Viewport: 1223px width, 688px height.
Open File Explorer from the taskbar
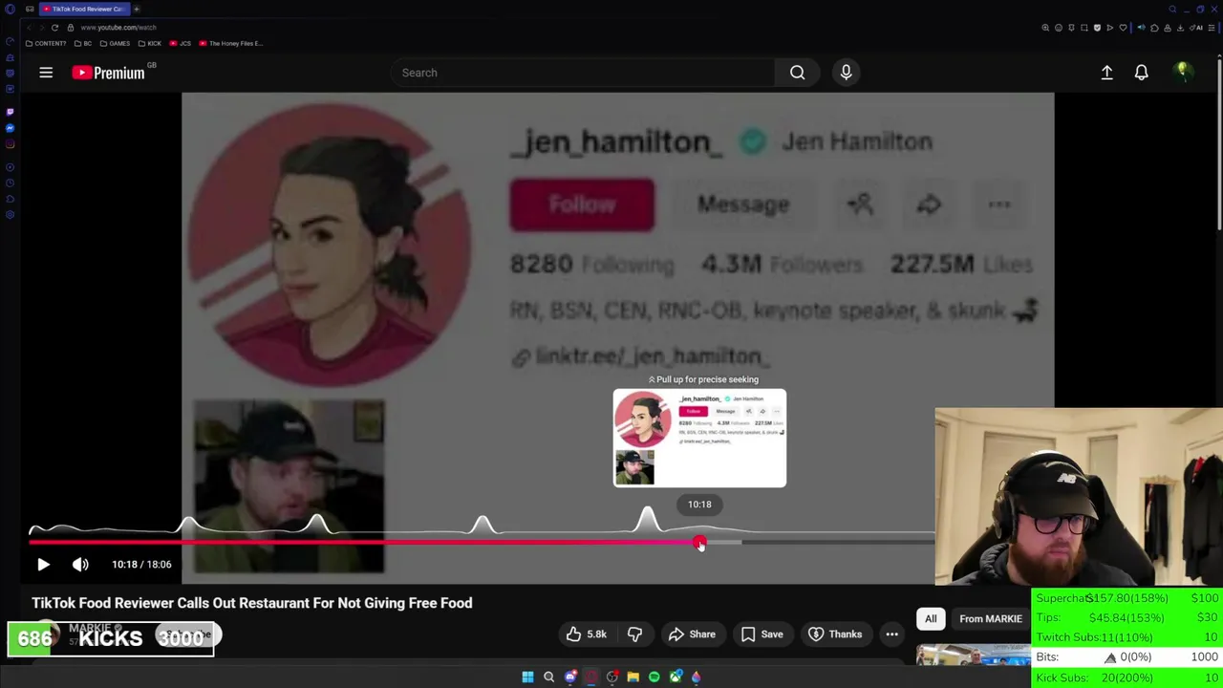[x=633, y=677]
